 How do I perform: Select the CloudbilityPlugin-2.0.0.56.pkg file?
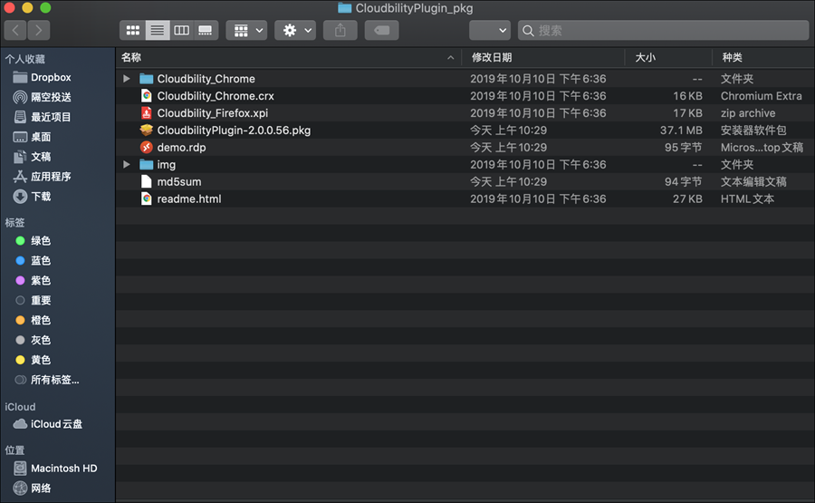click(234, 131)
